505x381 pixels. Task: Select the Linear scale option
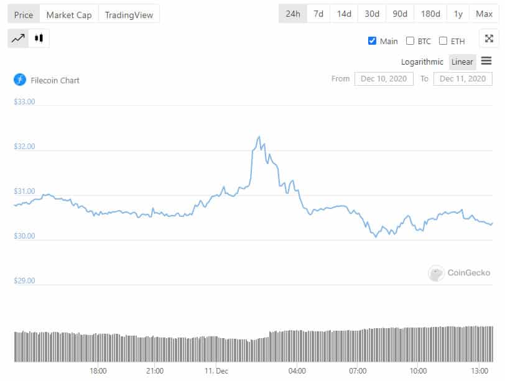[462, 62]
